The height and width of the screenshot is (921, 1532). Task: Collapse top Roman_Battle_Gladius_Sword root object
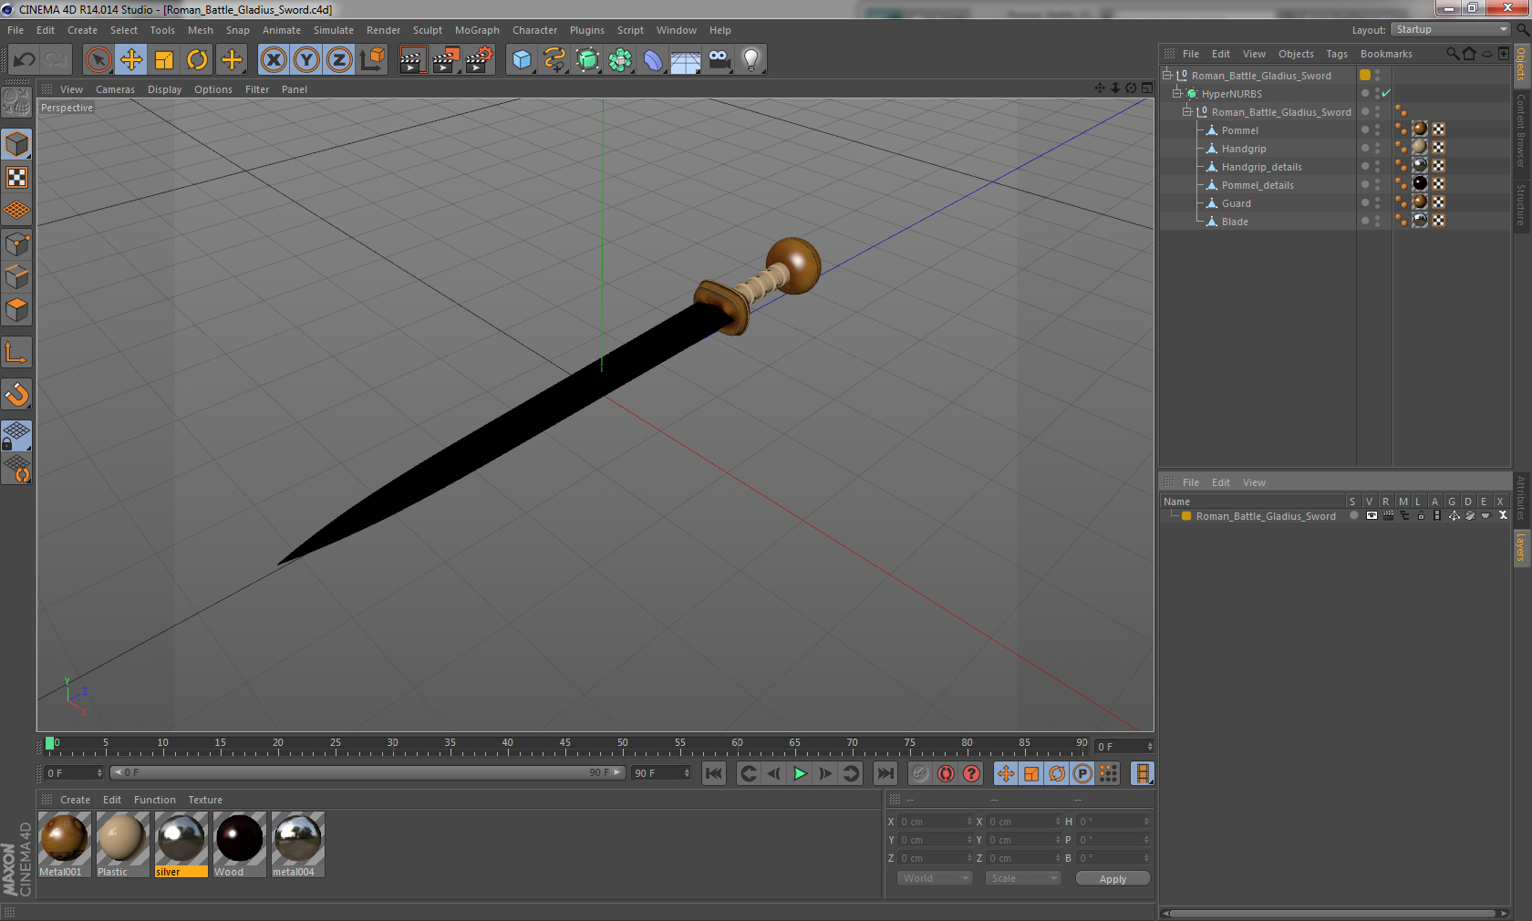(x=1166, y=76)
